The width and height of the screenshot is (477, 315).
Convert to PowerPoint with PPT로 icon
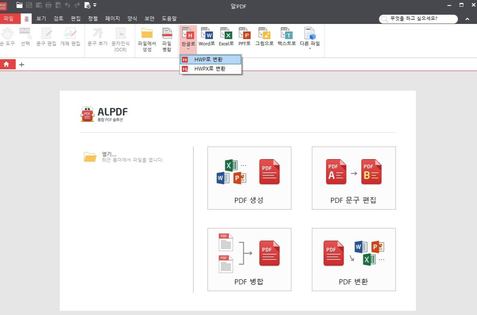245,37
